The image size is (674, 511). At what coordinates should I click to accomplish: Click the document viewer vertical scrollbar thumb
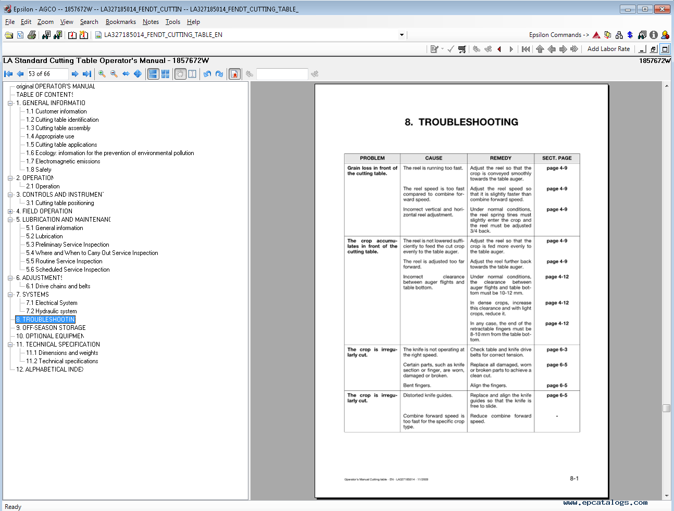(x=666, y=408)
